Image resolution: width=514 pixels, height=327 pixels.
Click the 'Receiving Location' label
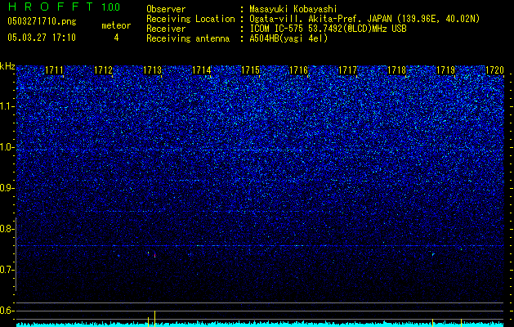(190, 19)
